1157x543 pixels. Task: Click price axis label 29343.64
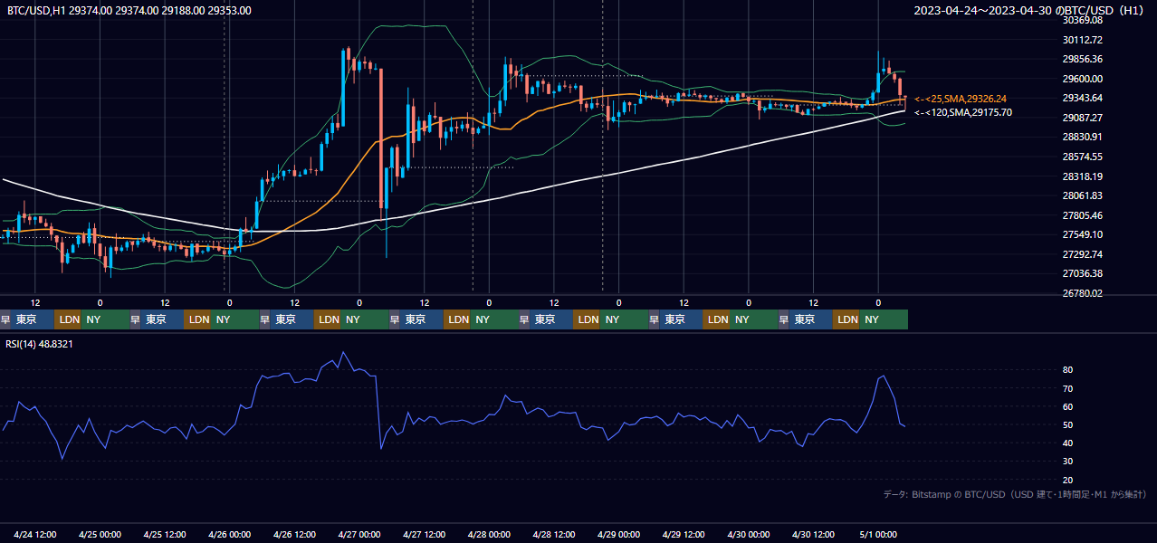click(1083, 98)
